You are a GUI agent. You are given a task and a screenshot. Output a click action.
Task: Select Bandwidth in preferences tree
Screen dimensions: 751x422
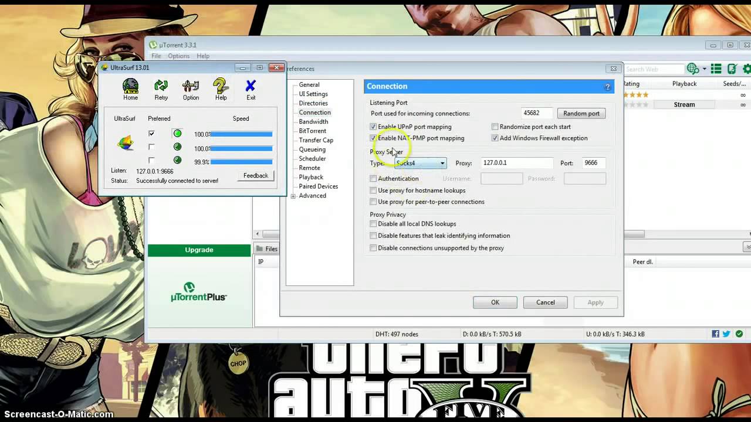point(313,122)
